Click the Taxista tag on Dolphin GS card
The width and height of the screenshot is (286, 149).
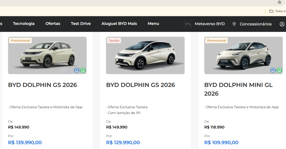(114, 41)
